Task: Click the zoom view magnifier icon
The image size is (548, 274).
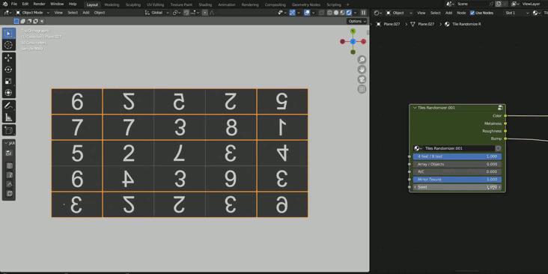Action: pos(362,60)
